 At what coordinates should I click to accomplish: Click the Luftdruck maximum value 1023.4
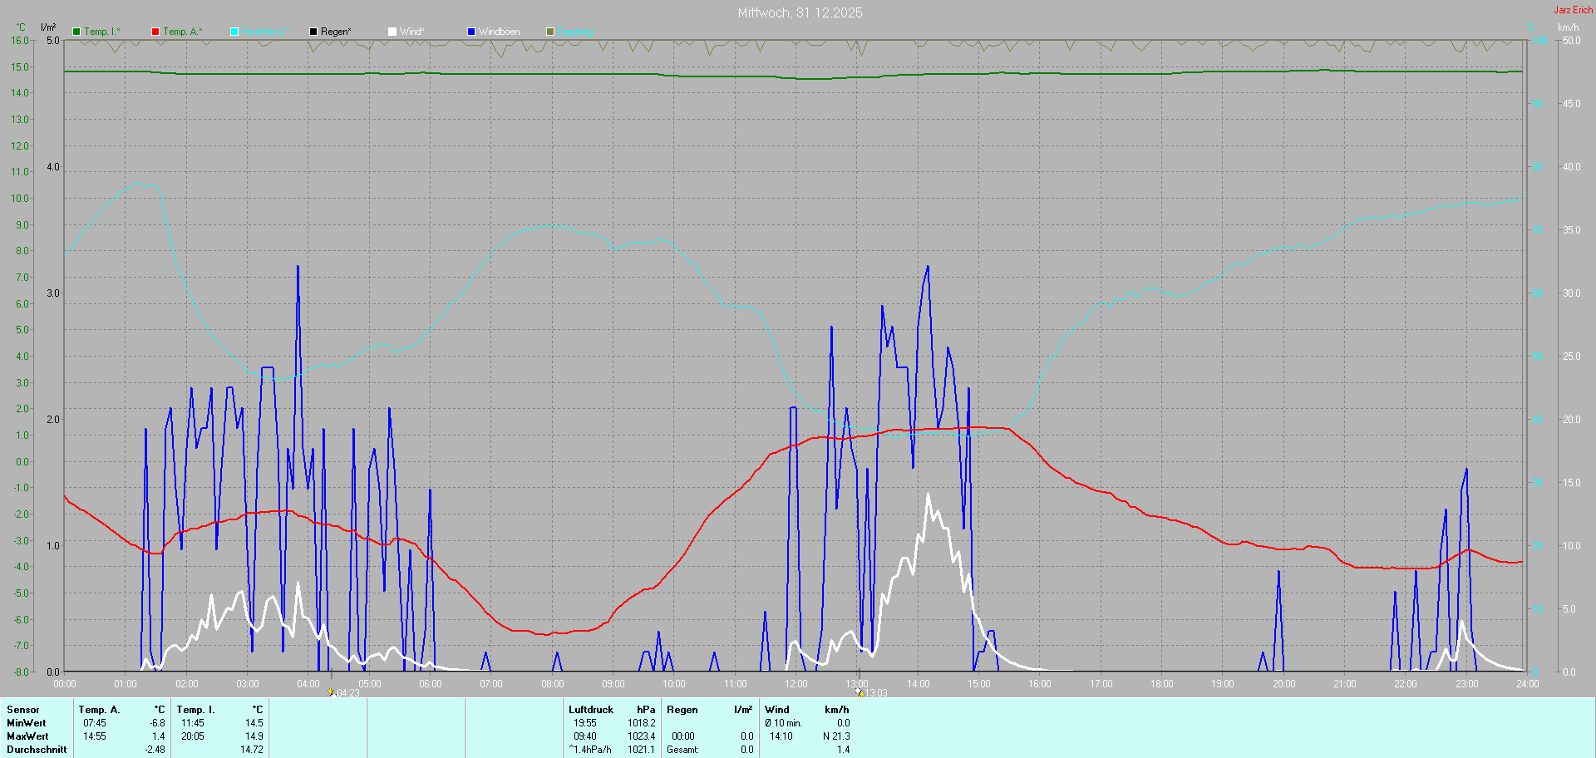pos(642,736)
